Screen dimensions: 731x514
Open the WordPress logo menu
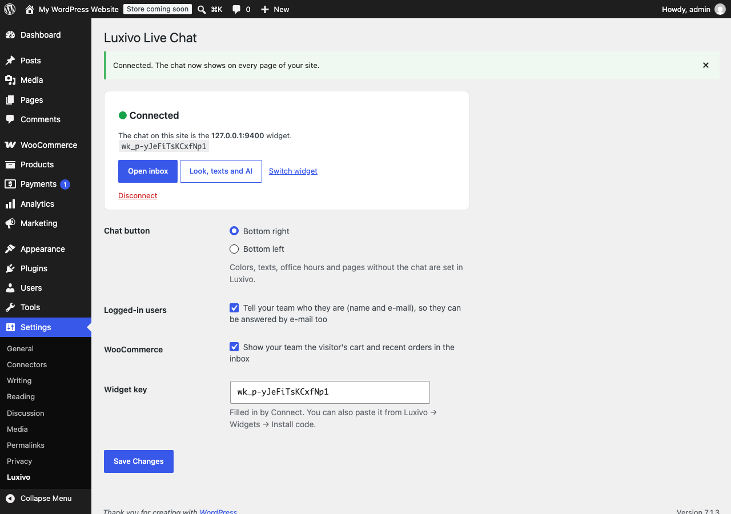pyautogui.click(x=10, y=9)
